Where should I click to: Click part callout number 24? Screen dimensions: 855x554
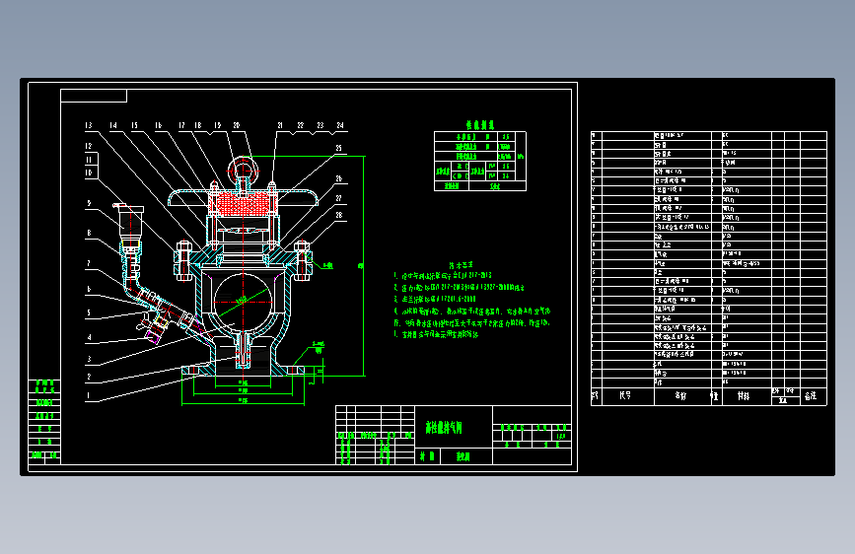point(340,125)
